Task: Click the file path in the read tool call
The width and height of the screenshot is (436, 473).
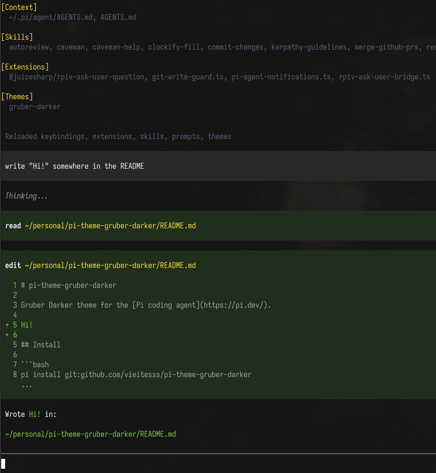Action: click(x=110, y=226)
